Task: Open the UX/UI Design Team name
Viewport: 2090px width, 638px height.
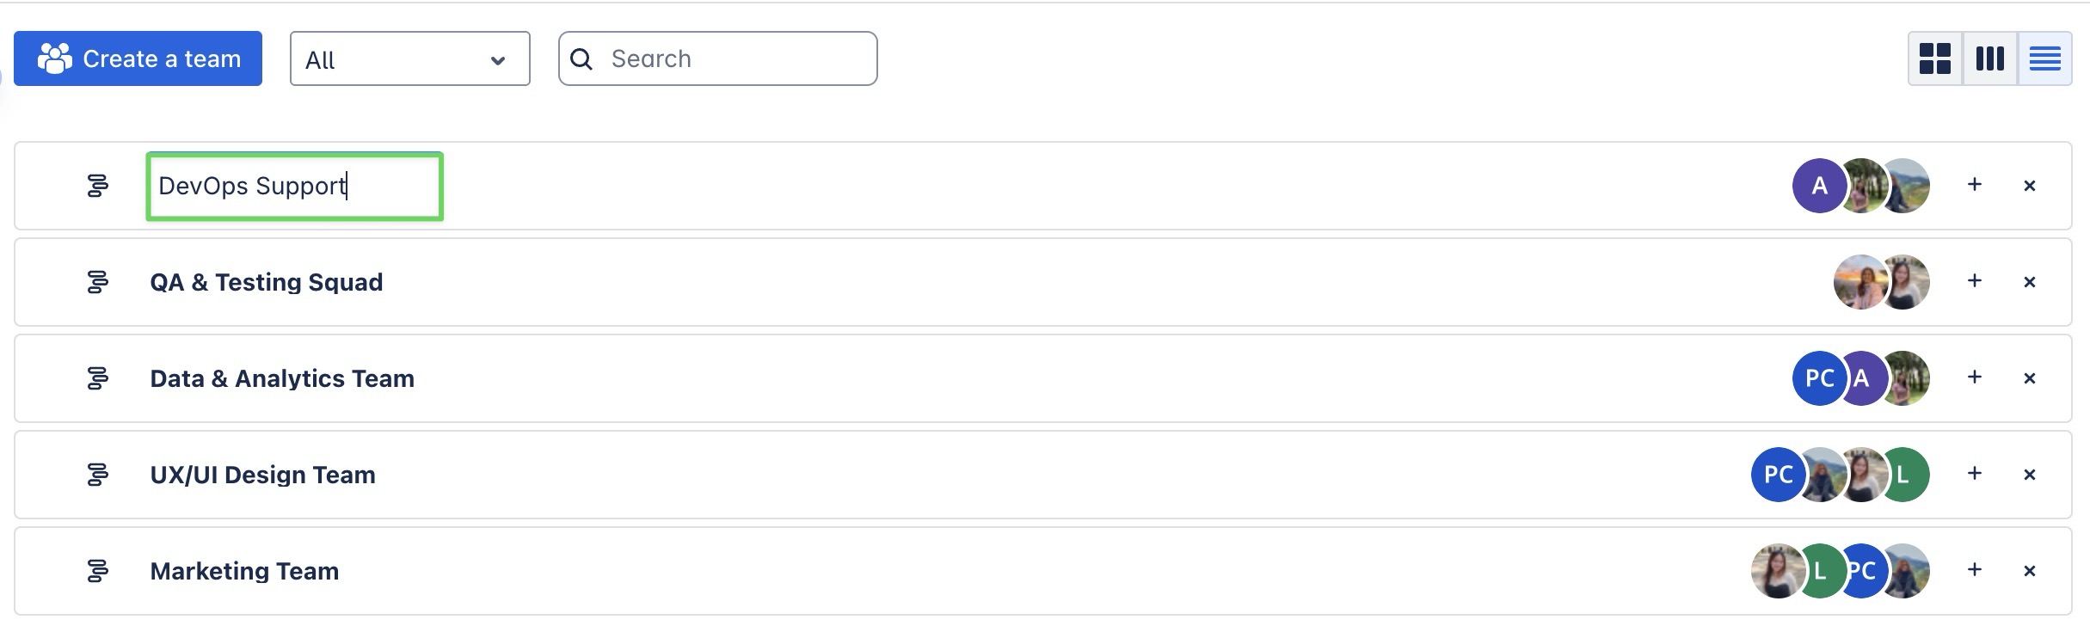Action: tap(262, 475)
